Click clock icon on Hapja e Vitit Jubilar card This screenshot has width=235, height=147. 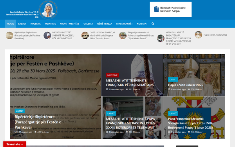(x=169, y=89)
